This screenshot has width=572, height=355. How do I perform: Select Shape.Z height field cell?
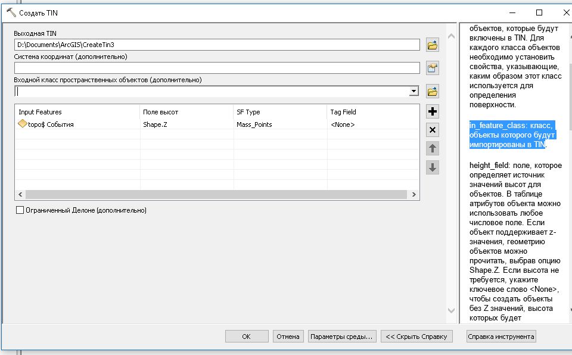[158, 124]
